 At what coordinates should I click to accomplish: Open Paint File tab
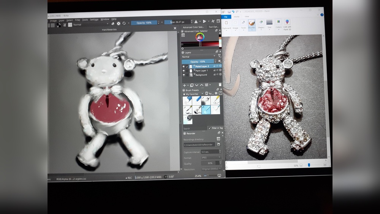226,17
